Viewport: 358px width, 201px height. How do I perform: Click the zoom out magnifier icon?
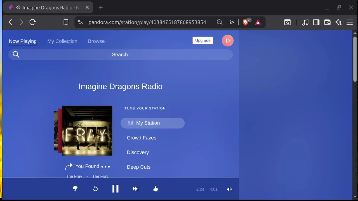click(220, 22)
